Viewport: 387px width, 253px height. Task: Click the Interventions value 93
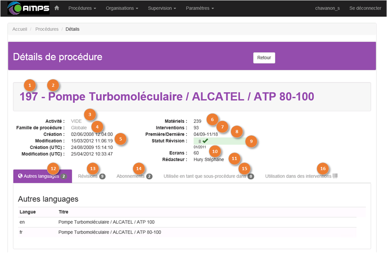coord(196,128)
